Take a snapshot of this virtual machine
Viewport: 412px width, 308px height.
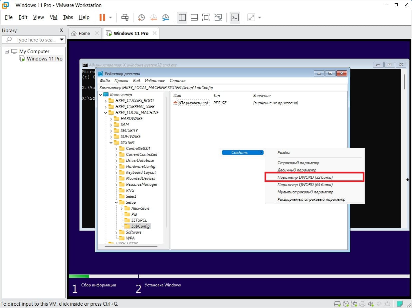(x=141, y=17)
